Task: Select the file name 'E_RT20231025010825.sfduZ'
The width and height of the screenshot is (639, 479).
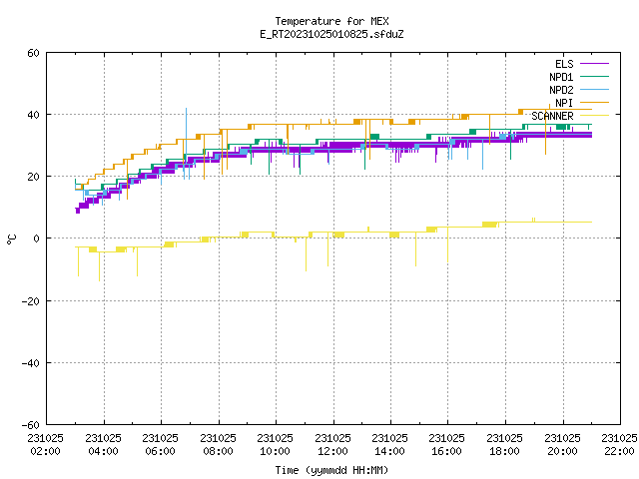Action: point(331,34)
